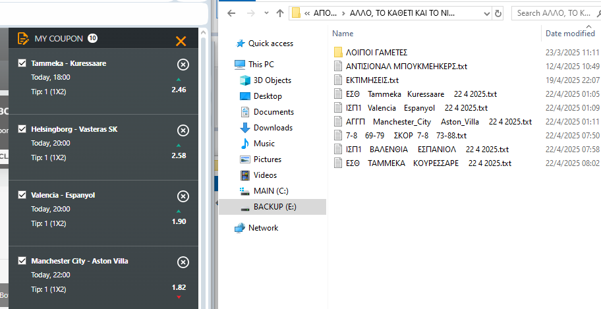Viewport: 601px width, 309px height.
Task: Refresh the File Explorer folder view
Action: click(498, 13)
